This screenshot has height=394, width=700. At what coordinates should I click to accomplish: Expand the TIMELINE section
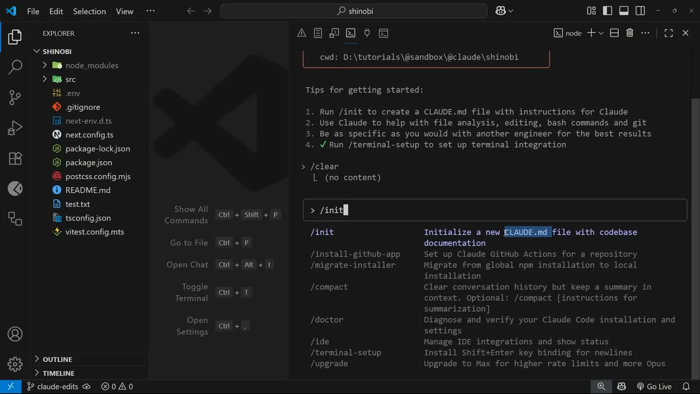37,373
